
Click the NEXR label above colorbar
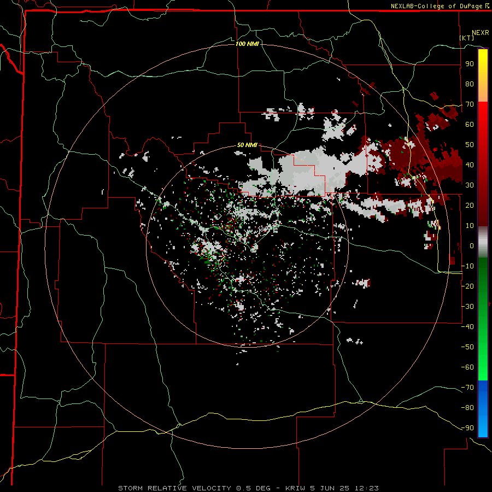pos(481,33)
